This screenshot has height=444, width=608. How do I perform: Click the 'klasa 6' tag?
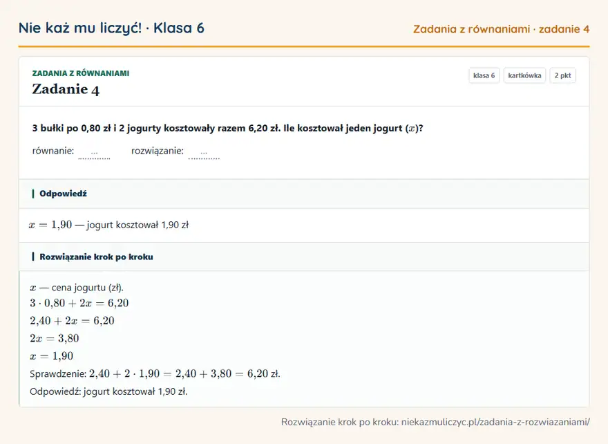tap(484, 75)
